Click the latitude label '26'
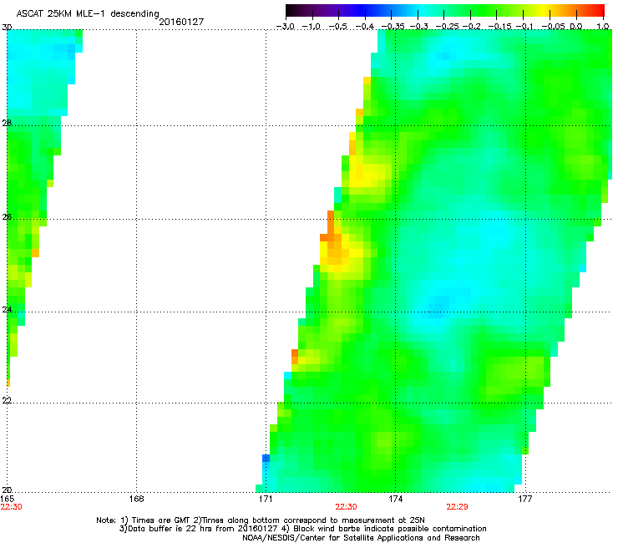 tap(7, 217)
